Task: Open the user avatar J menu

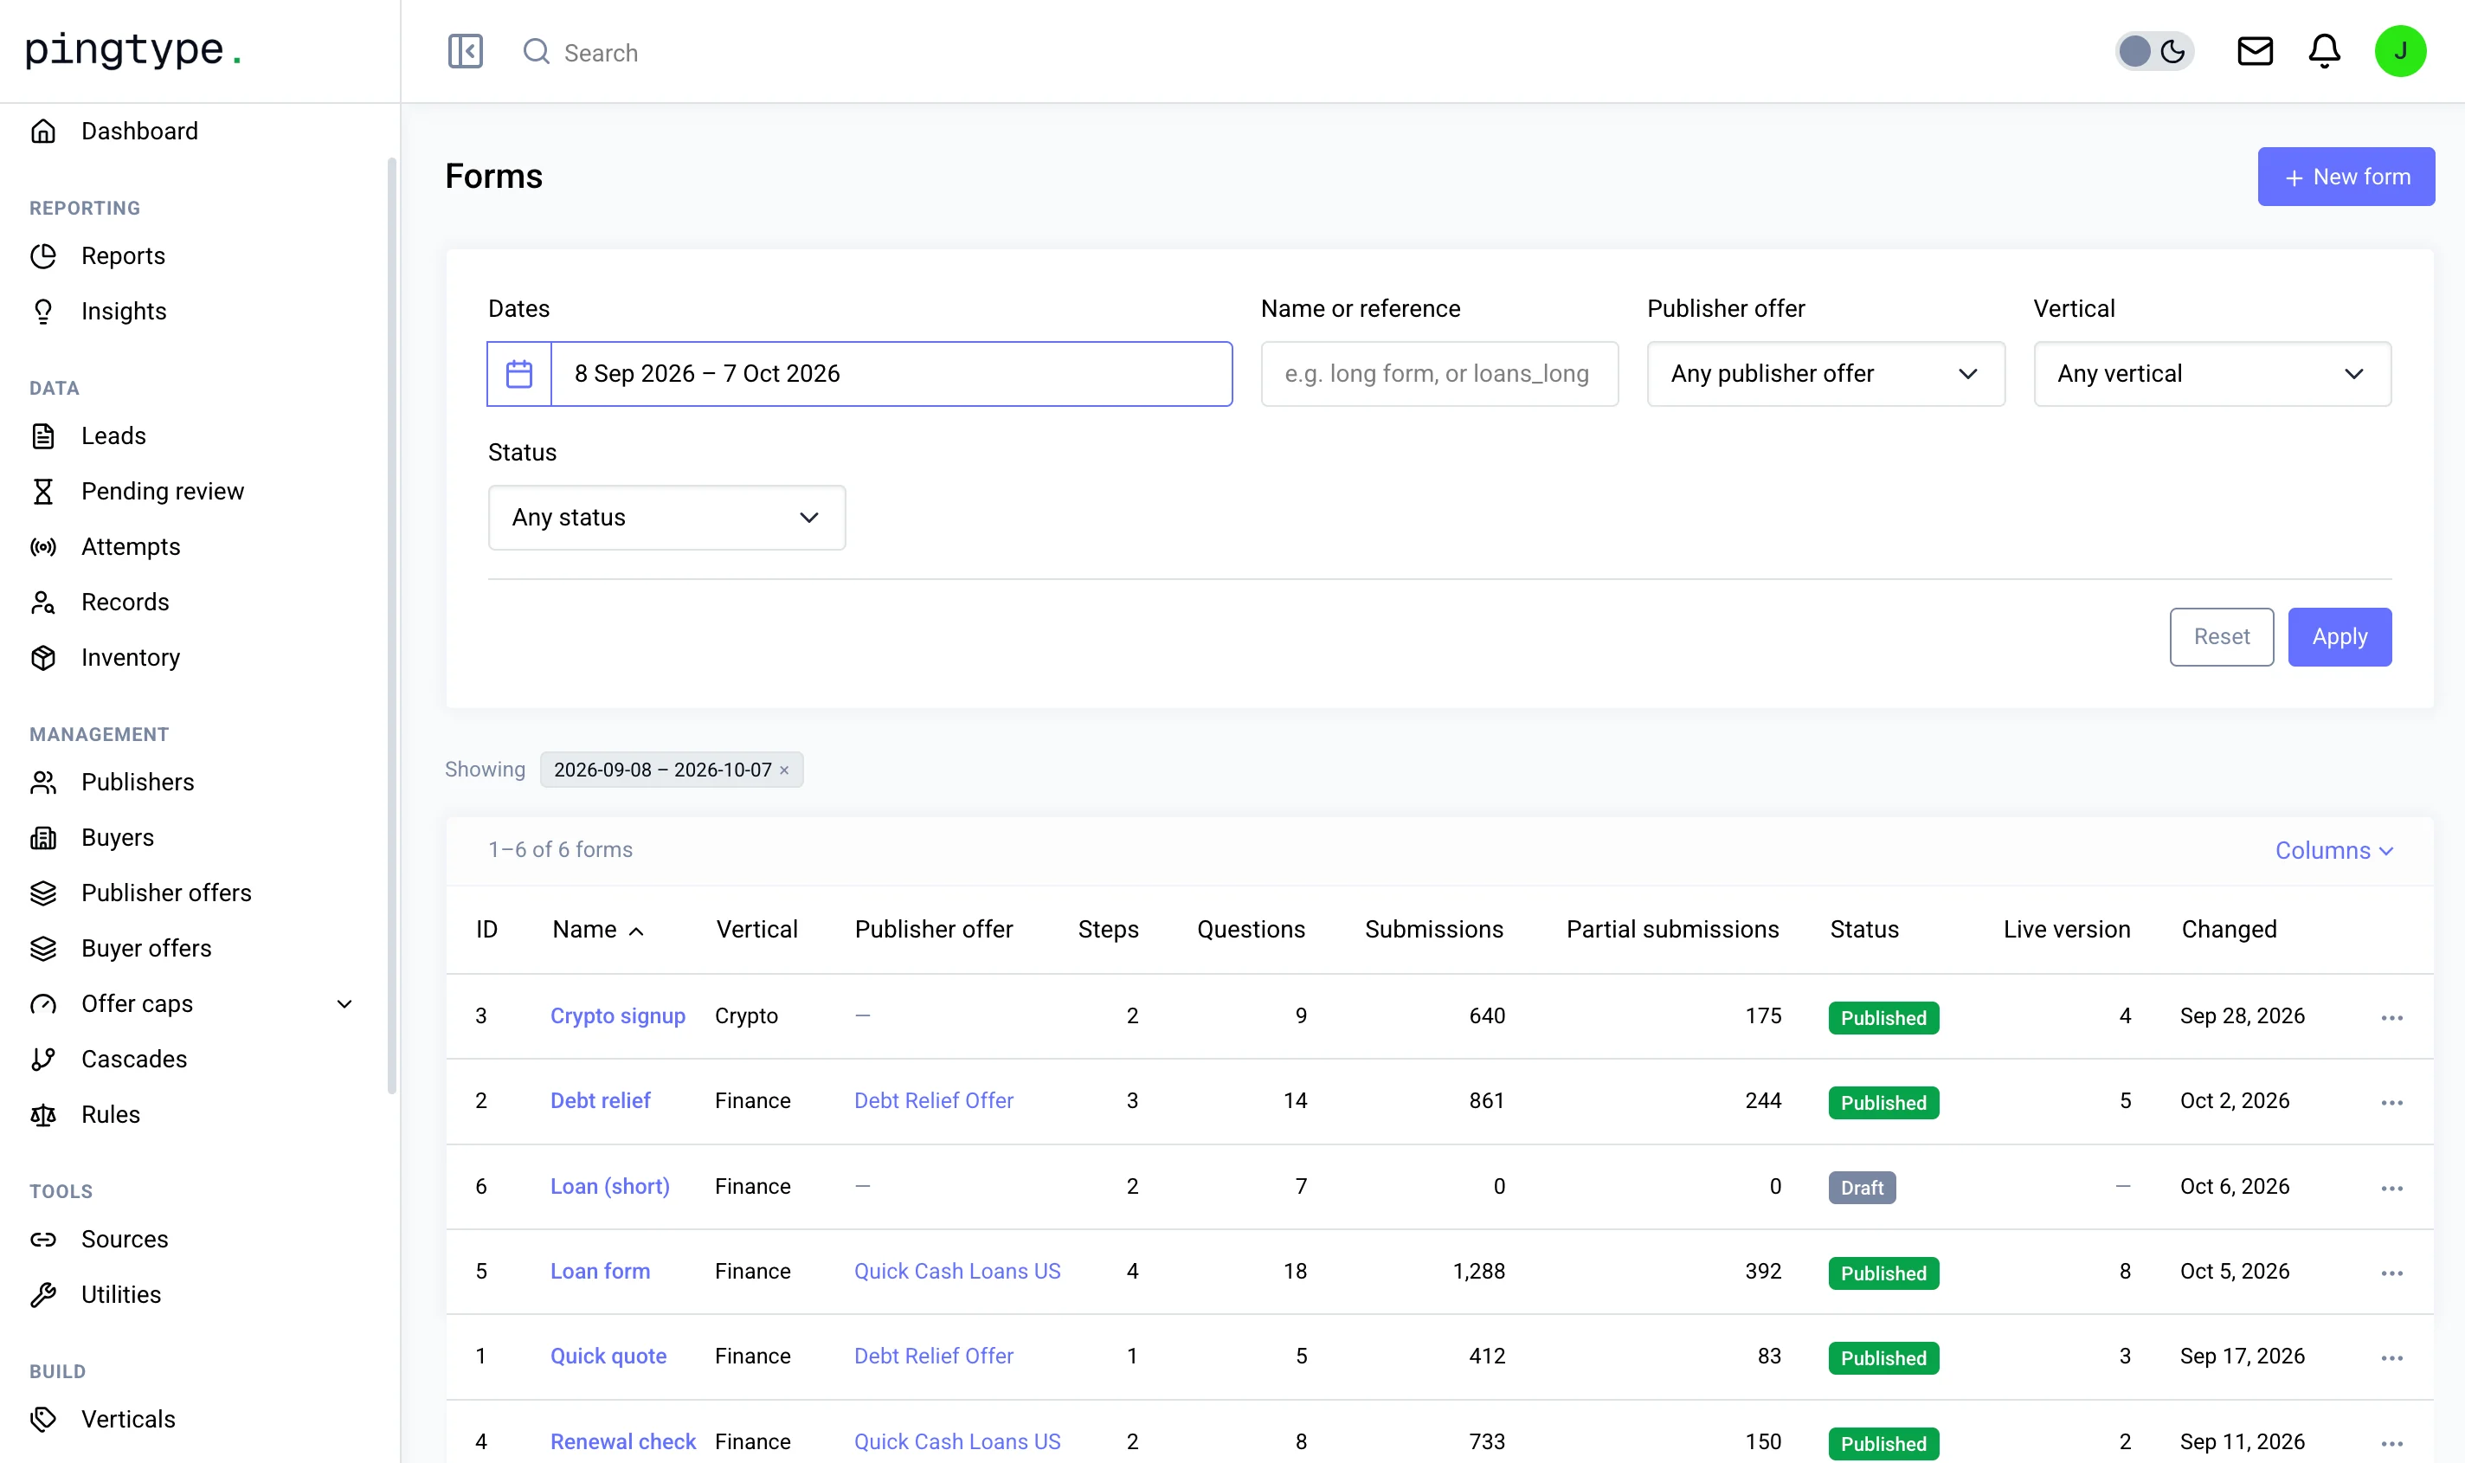Action: point(2400,51)
